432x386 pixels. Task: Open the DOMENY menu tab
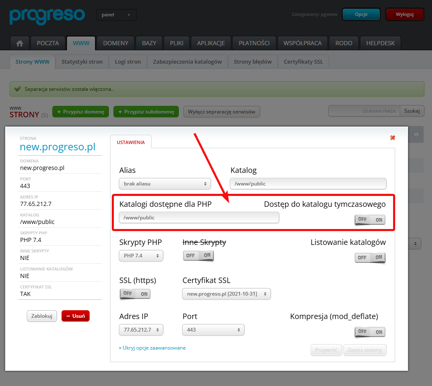(116, 43)
